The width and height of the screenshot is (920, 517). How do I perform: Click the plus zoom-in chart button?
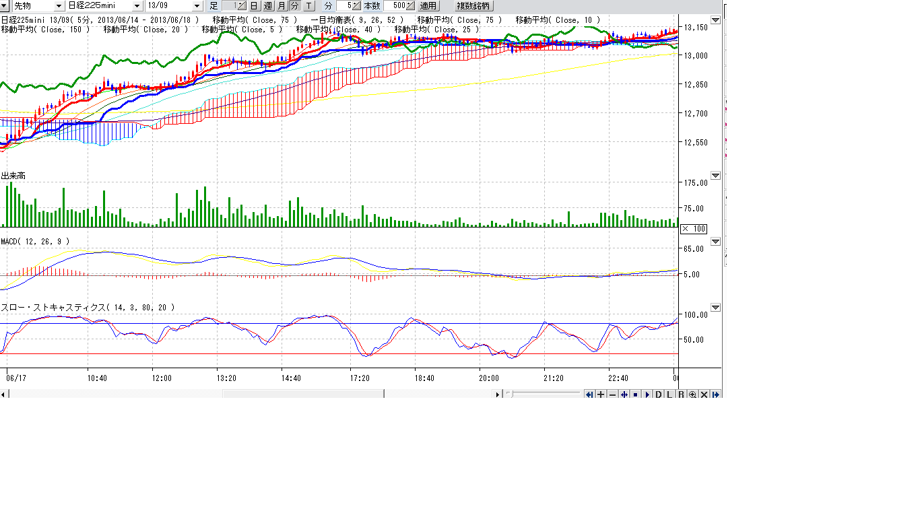click(601, 394)
